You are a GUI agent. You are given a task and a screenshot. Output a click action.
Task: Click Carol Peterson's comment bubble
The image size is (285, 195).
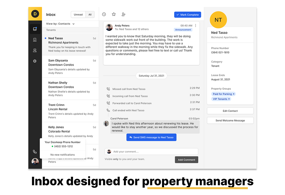155,127
